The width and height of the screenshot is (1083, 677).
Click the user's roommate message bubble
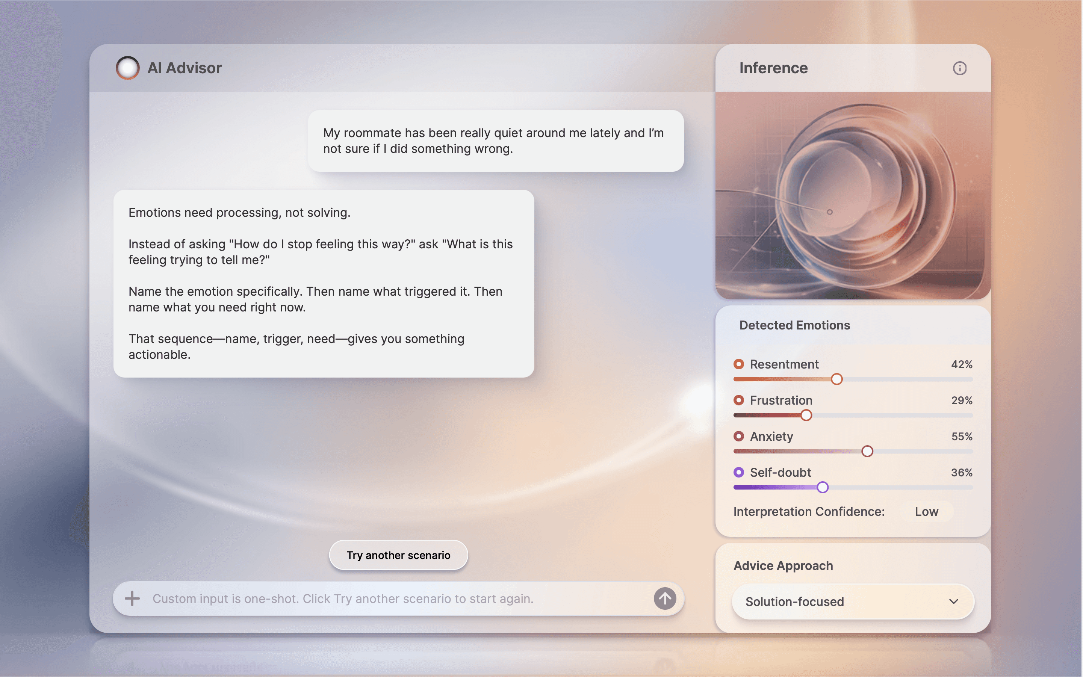coord(495,141)
